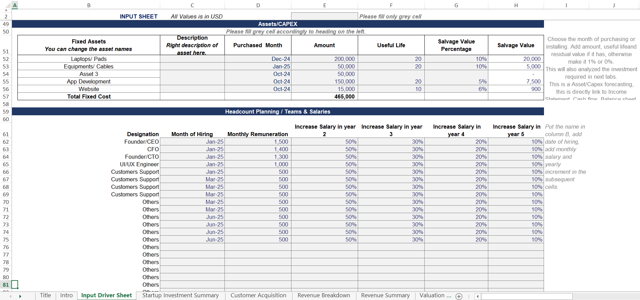This screenshot has width=640, height=300.
Task: Open the Revenue Breakdown tab
Action: click(x=324, y=296)
